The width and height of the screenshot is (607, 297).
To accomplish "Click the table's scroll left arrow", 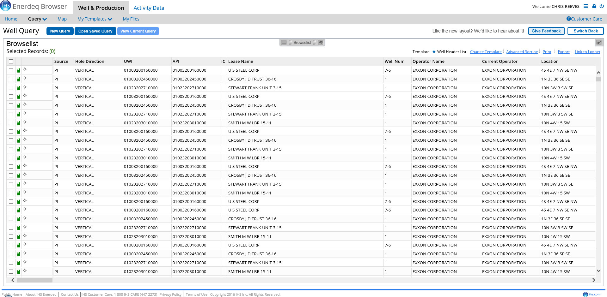I will tap(13, 280).
